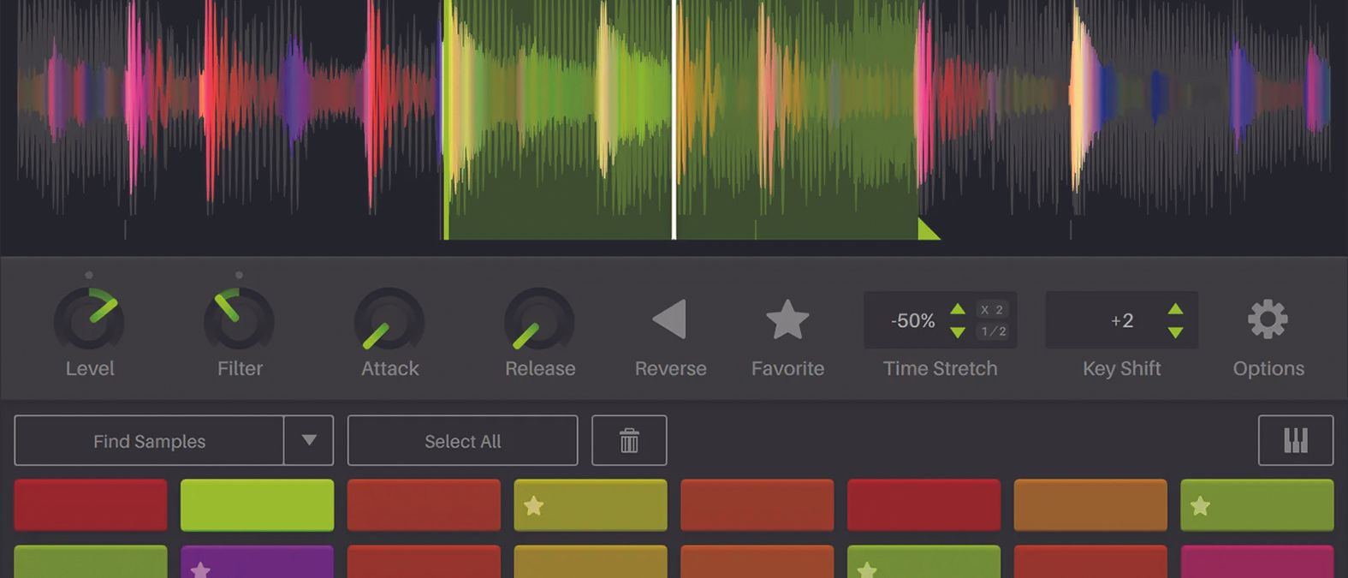Lower Key Shift with the down arrow
The height and width of the screenshot is (578, 1348).
click(x=1176, y=331)
